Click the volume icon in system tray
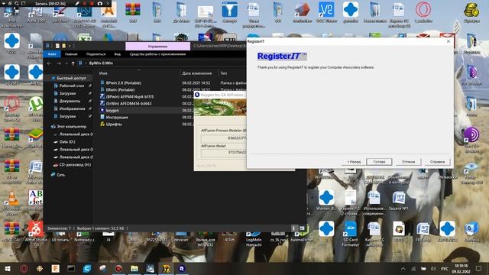Image resolution: width=489 pixels, height=275 pixels. click(x=433, y=268)
